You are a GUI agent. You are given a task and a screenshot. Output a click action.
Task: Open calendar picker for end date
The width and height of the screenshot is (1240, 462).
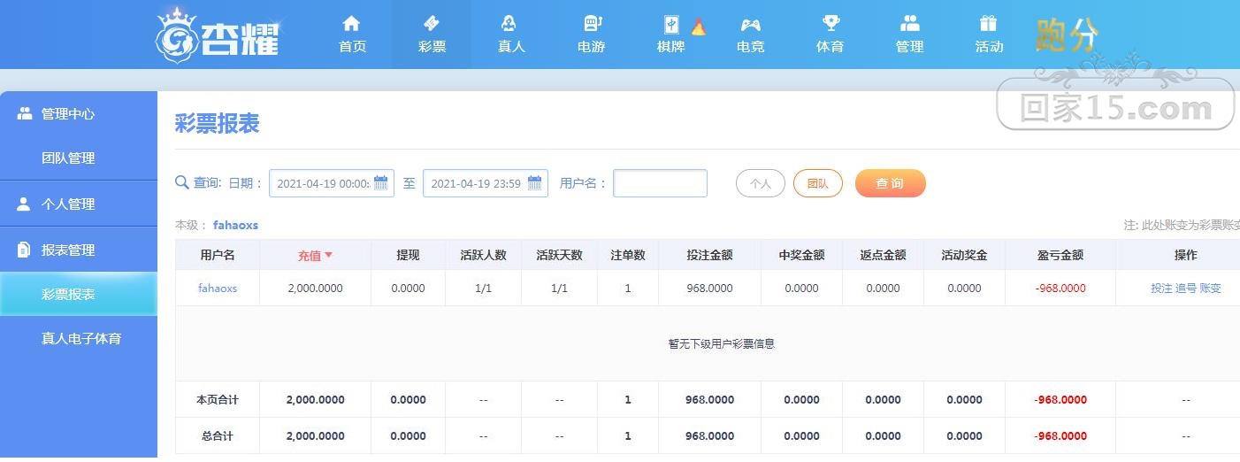tap(535, 183)
